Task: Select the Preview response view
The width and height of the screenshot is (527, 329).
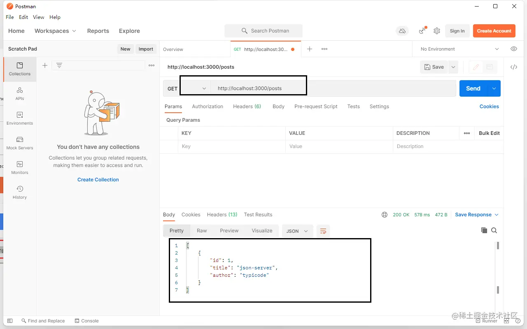Action: (x=229, y=231)
